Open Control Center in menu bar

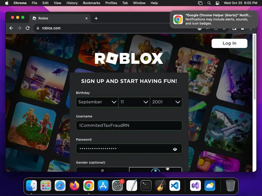pos(217,3)
